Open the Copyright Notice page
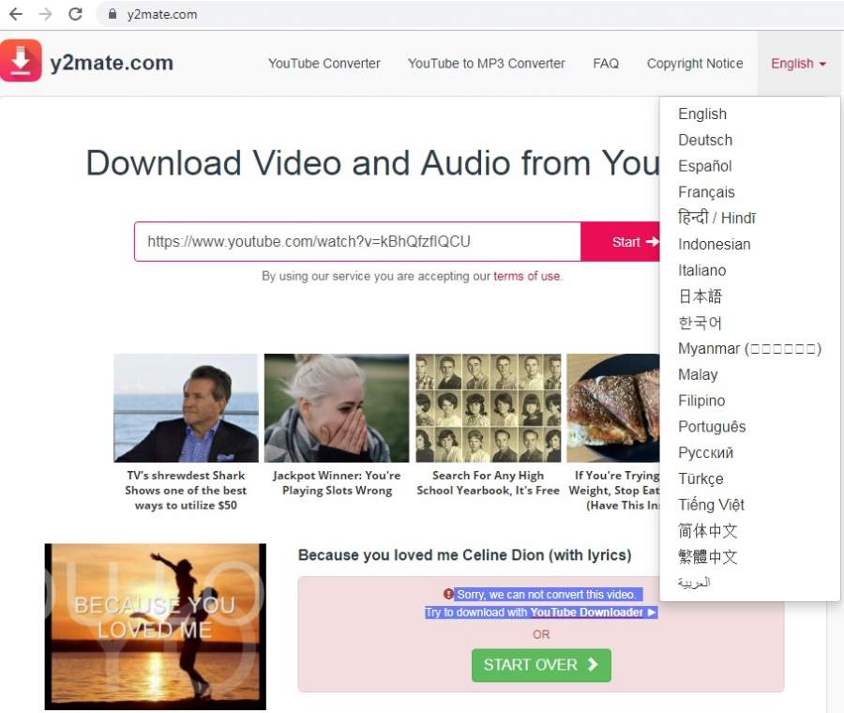This screenshot has width=844, height=713. coord(694,64)
